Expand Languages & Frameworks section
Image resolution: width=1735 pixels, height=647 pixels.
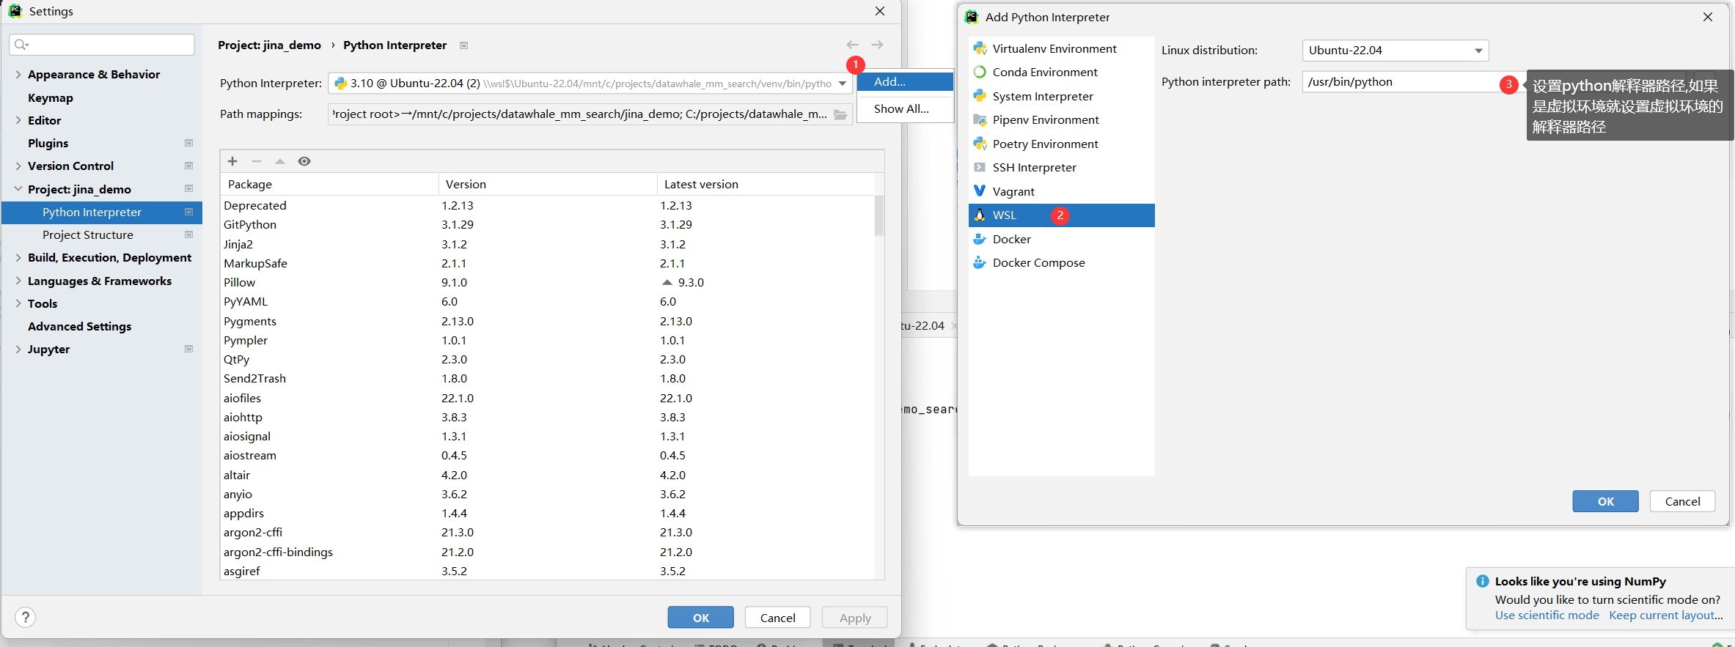pos(18,281)
